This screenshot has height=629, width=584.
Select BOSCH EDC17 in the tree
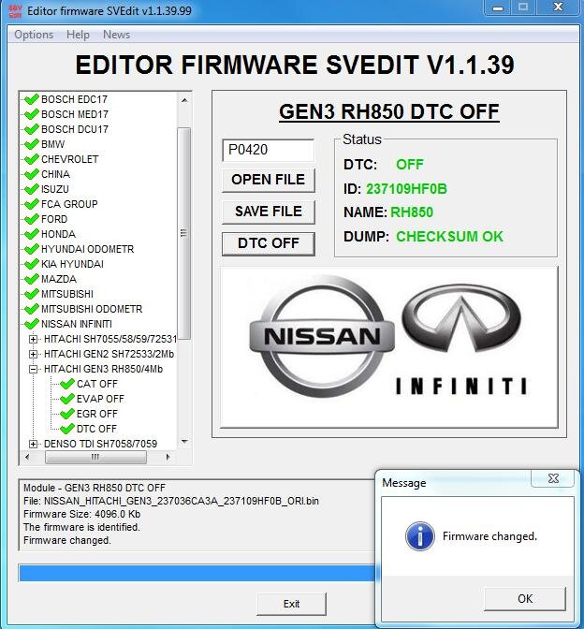click(74, 99)
